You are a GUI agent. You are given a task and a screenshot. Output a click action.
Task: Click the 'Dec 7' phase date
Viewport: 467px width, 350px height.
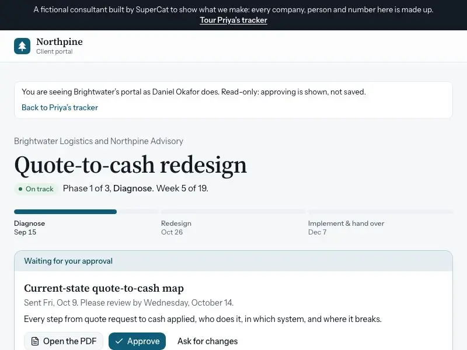(x=317, y=232)
